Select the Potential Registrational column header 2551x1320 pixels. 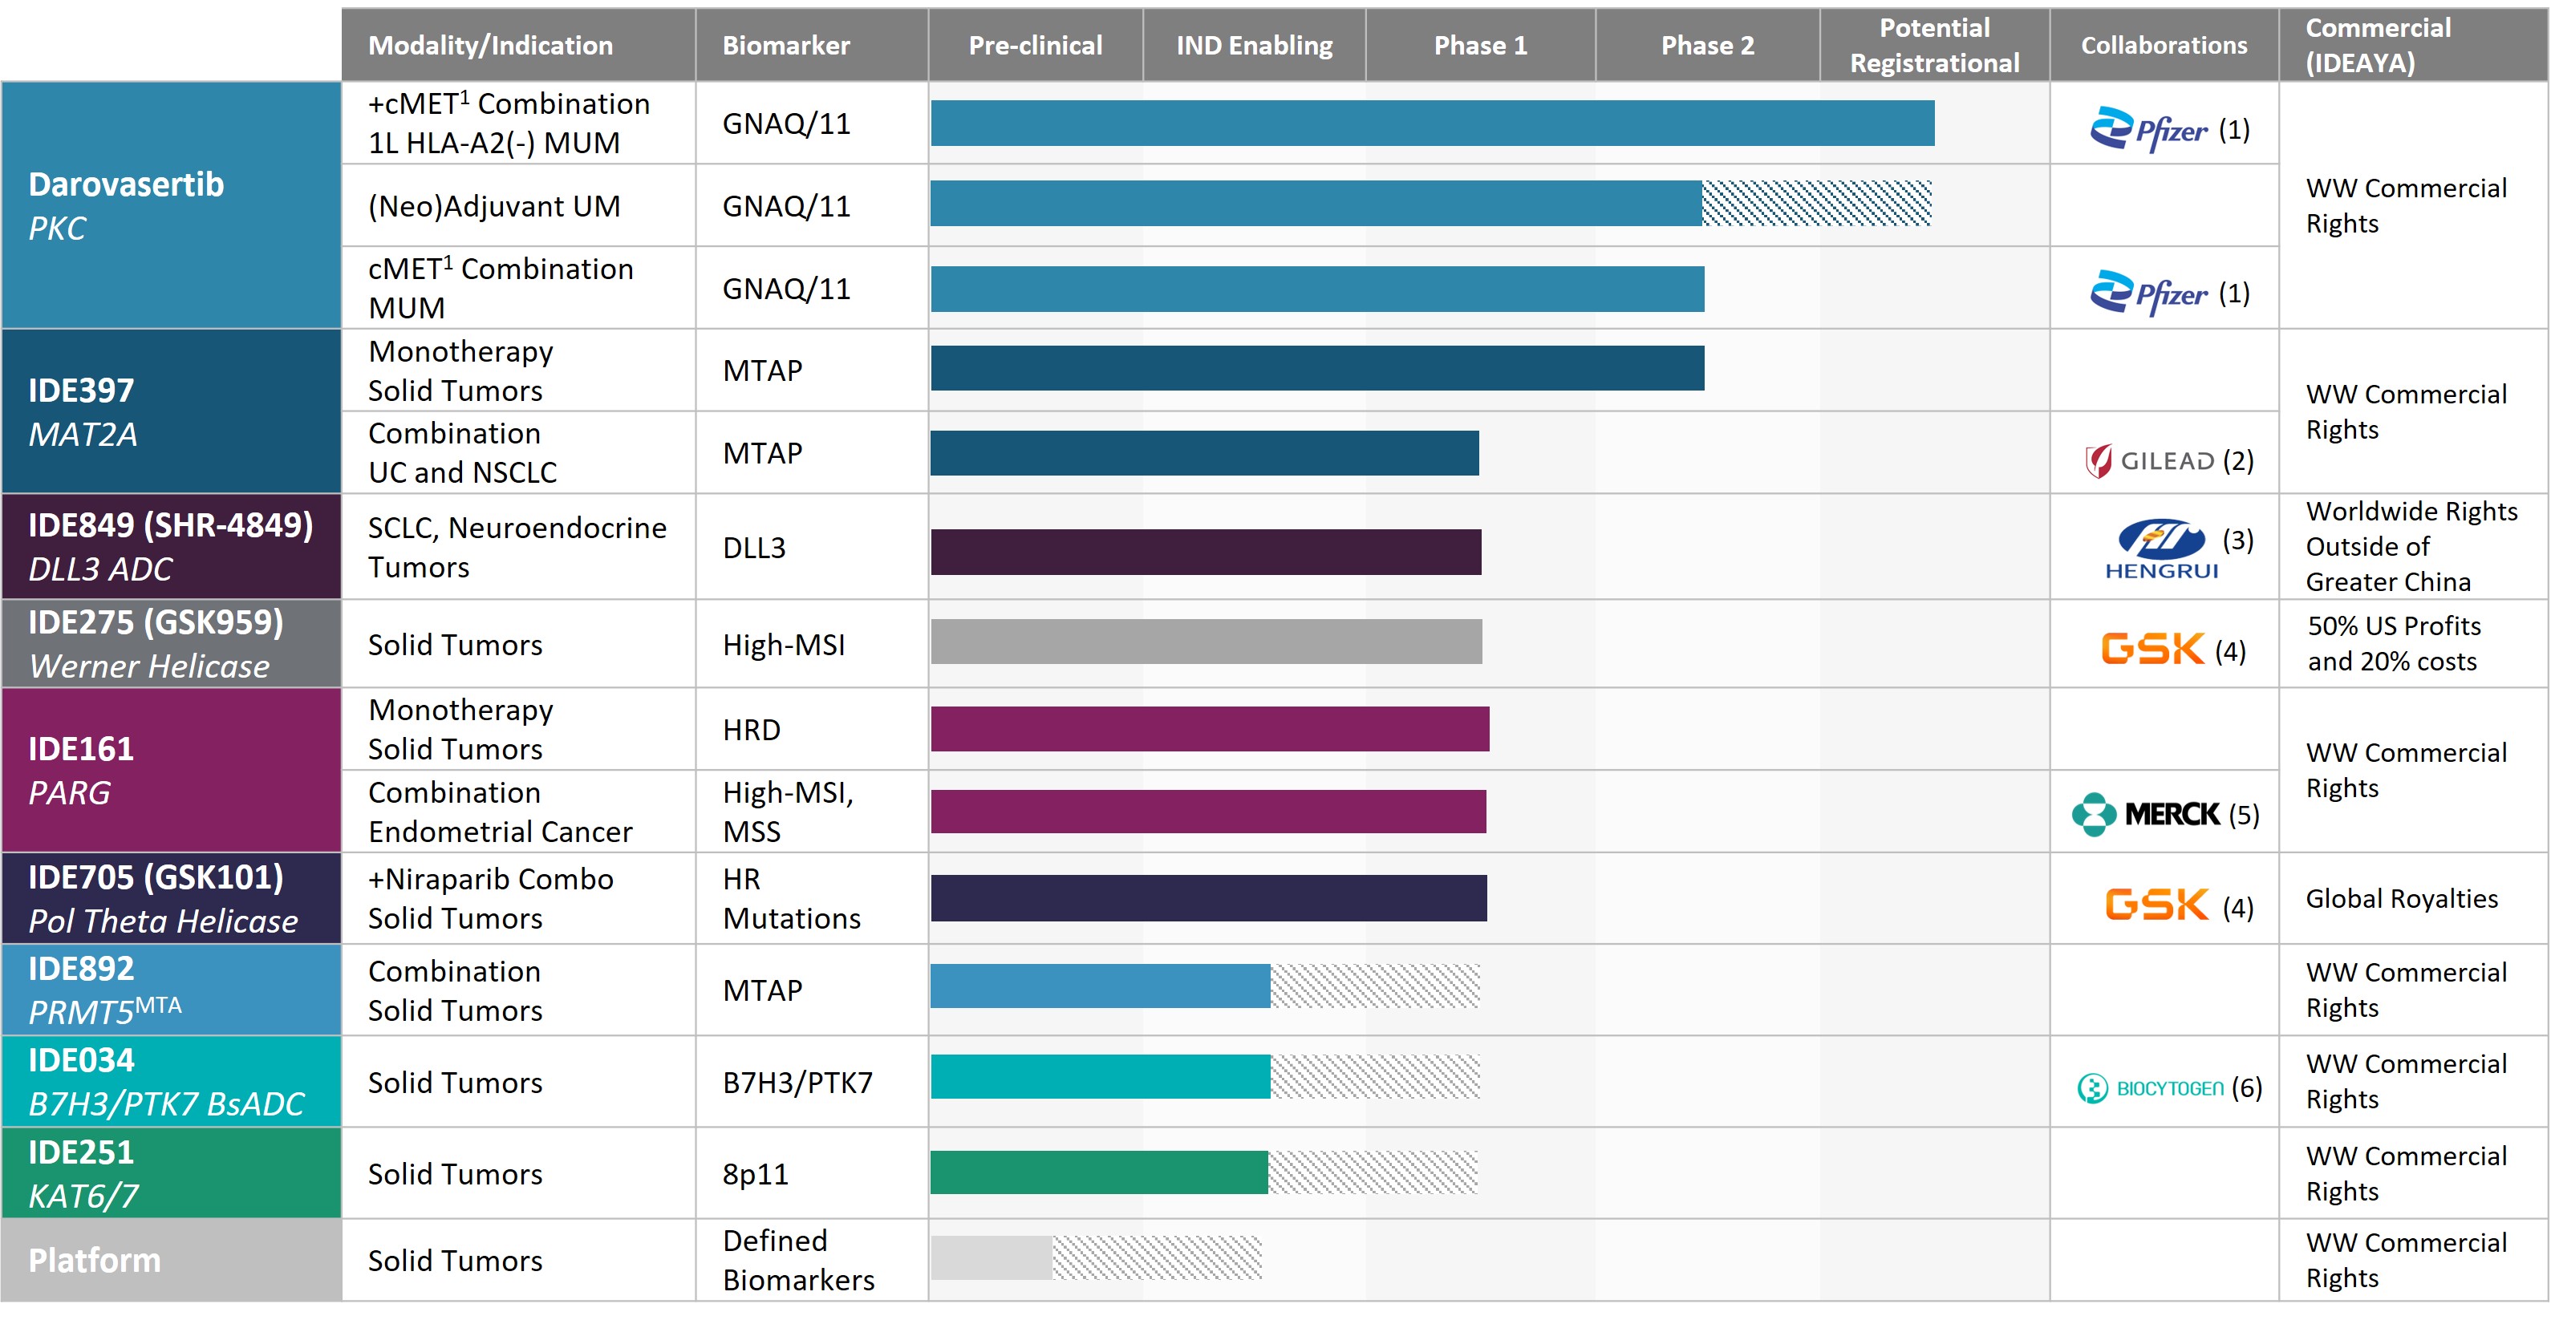pyautogui.click(x=1933, y=46)
